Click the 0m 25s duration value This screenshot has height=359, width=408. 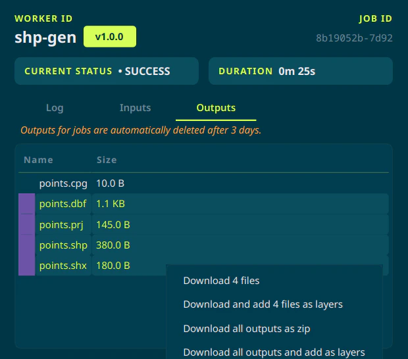(x=297, y=71)
